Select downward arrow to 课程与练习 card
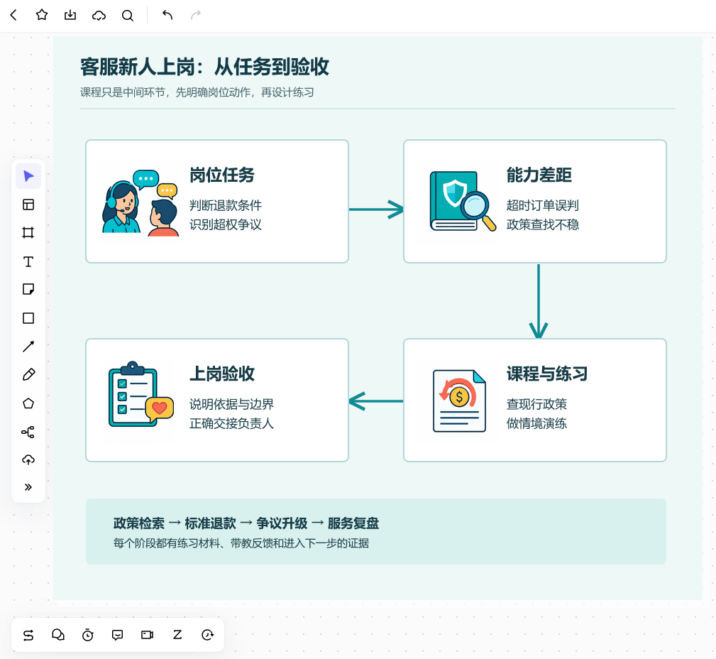 coord(539,301)
